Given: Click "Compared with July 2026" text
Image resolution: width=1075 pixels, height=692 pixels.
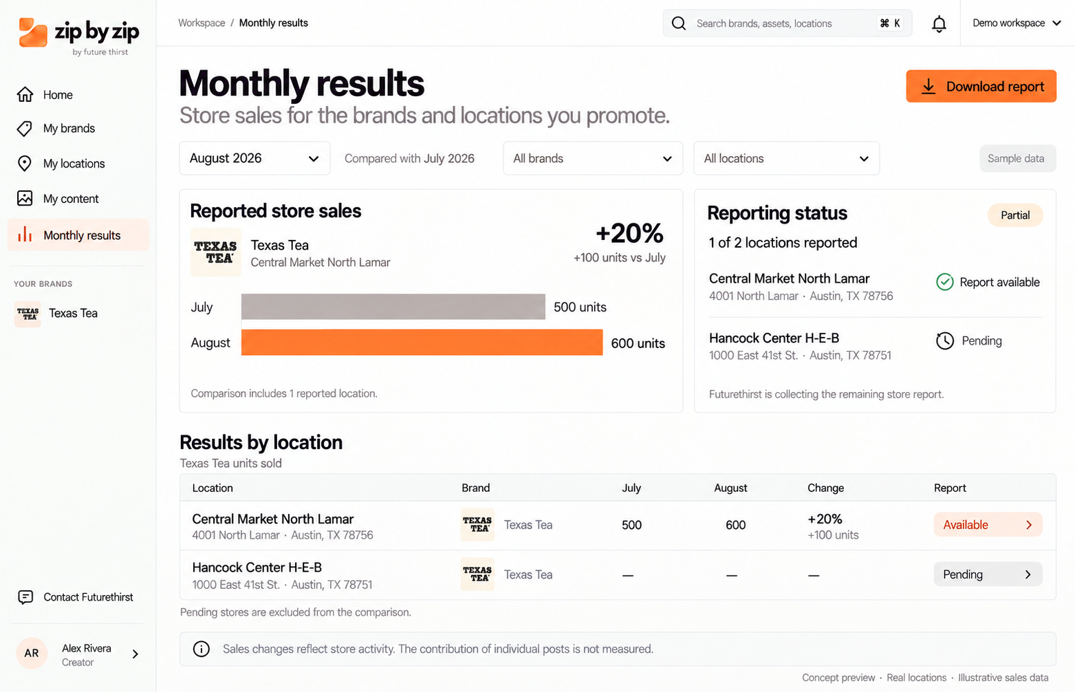Looking at the screenshot, I should pos(409,158).
